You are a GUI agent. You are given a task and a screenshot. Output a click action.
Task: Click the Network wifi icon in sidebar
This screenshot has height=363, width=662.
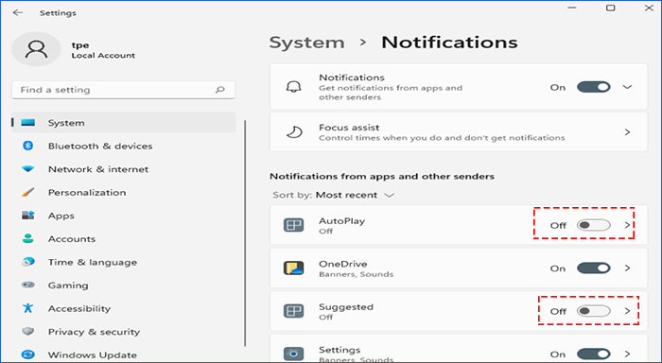tap(27, 169)
